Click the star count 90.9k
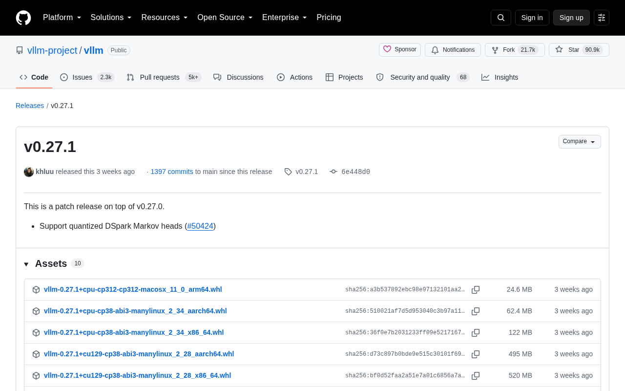This screenshot has height=391, width=625. pos(592,50)
